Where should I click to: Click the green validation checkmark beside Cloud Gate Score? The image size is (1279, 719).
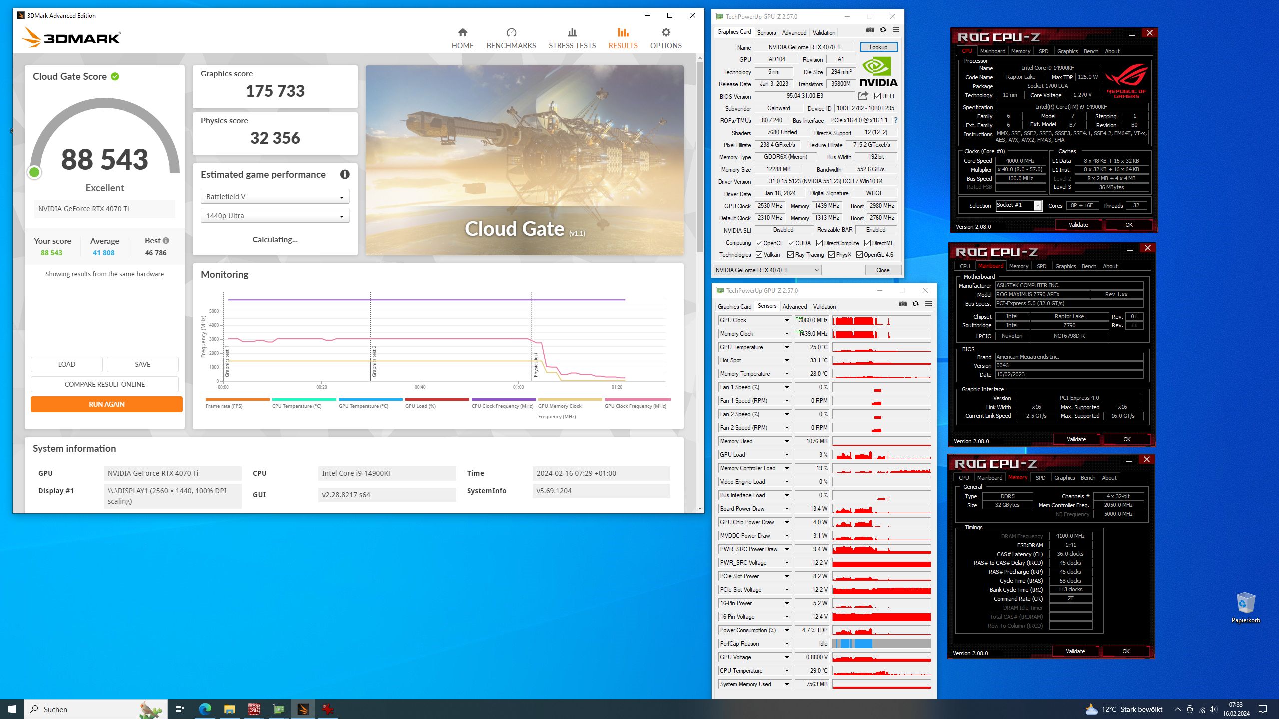tap(115, 76)
